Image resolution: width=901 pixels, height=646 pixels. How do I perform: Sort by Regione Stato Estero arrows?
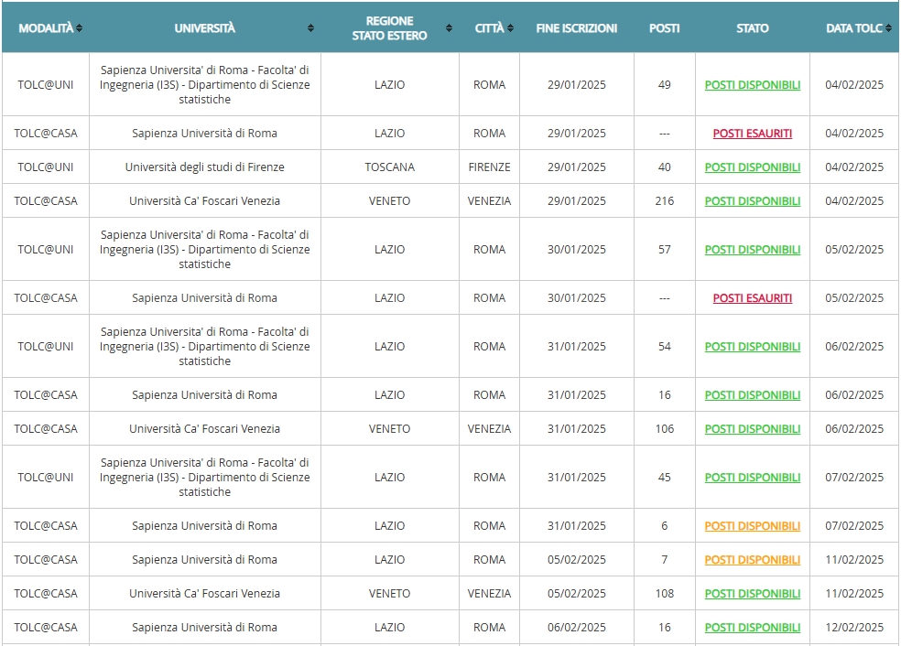point(450,28)
